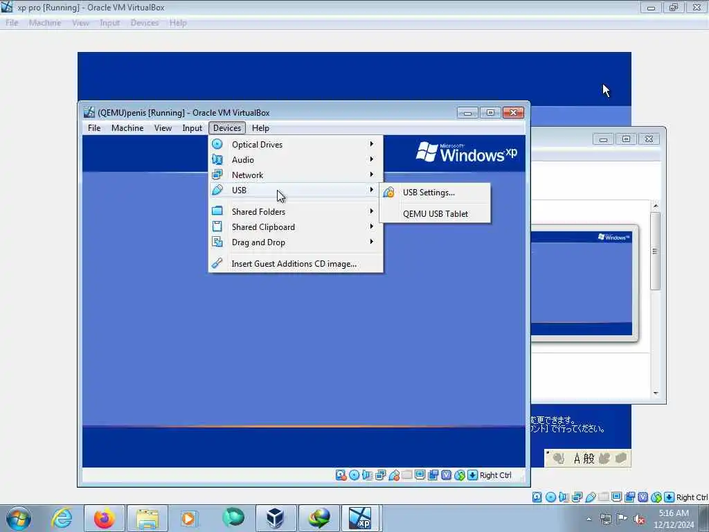709x532 pixels.
Task: Click mouse integration indicator in xp pro status bar
Action: tap(656, 497)
